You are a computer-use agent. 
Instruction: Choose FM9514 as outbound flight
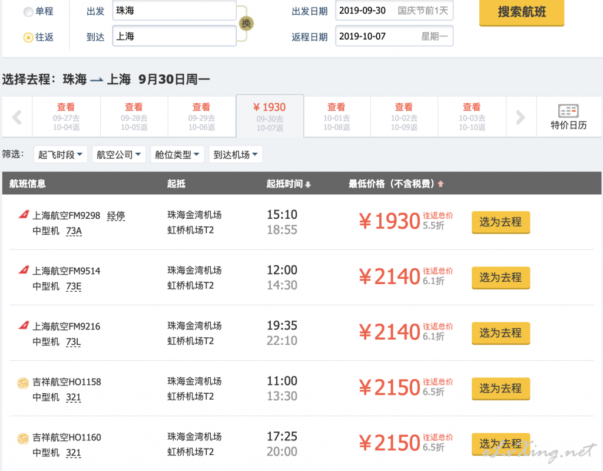501,278
